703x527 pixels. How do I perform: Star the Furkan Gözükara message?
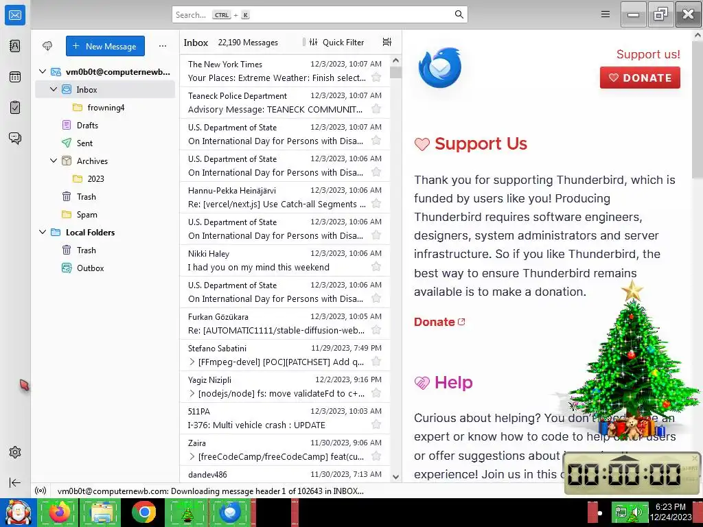tap(376, 330)
